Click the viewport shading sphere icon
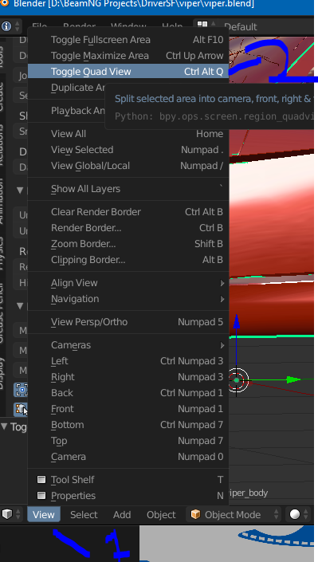 (295, 514)
